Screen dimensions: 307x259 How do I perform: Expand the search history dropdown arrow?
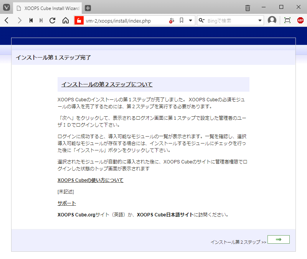coord(260,20)
